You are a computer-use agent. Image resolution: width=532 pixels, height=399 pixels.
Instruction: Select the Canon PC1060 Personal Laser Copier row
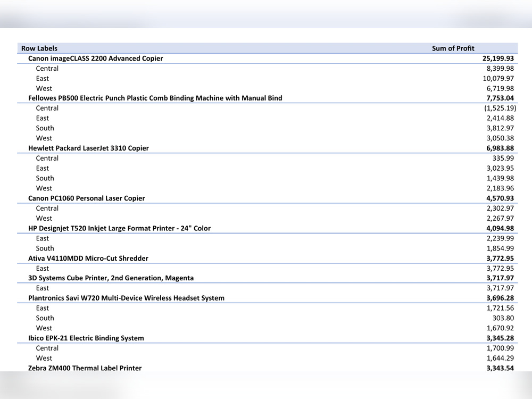(268, 198)
